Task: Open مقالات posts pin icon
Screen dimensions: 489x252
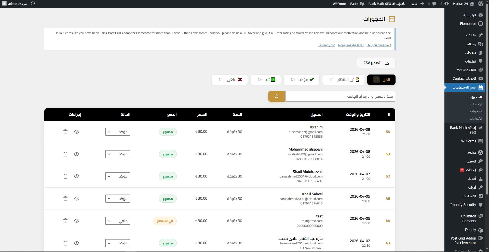Action: (x=481, y=35)
